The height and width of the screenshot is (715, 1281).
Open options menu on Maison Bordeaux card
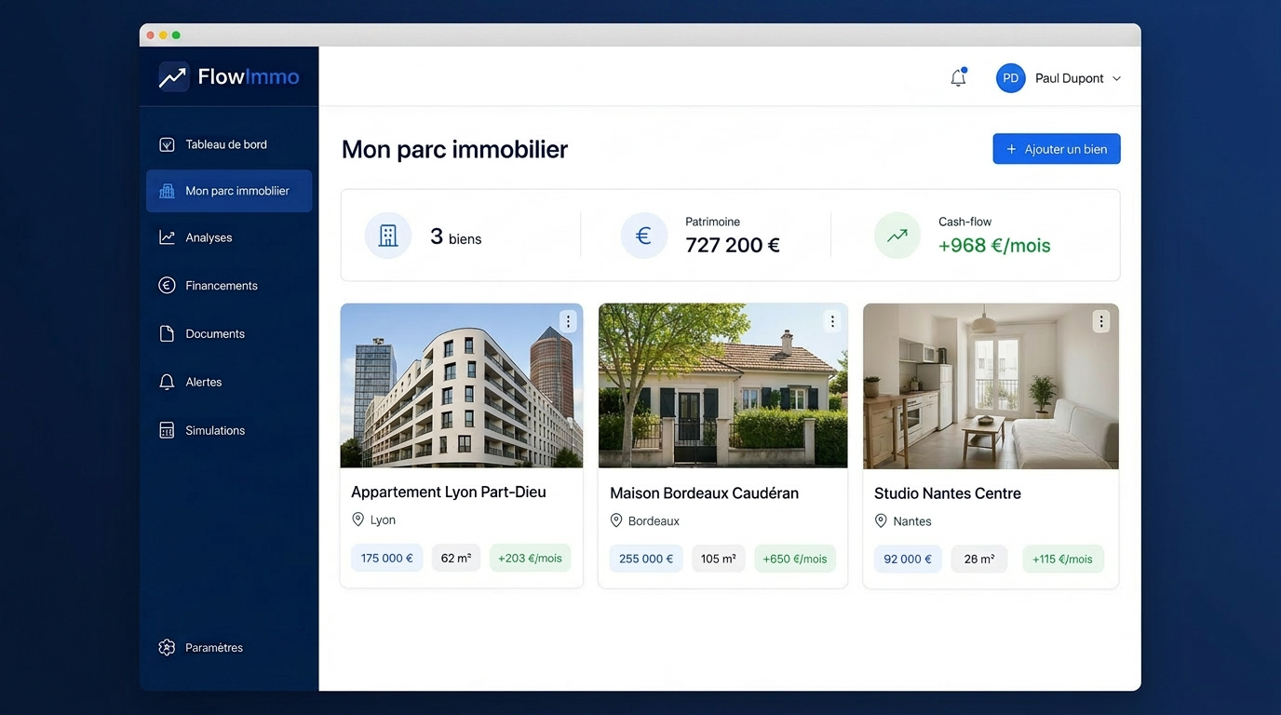pyautogui.click(x=832, y=321)
